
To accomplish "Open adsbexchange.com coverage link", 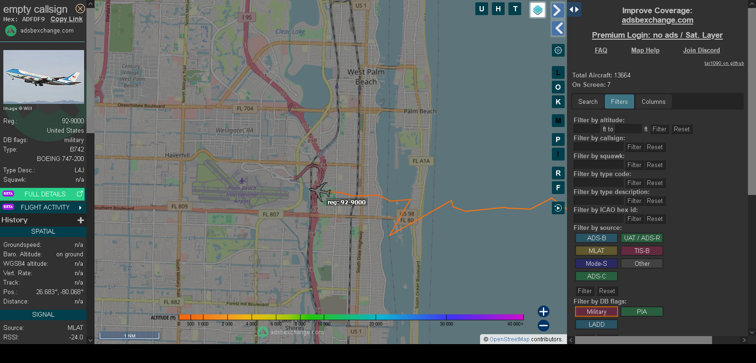I will coord(657,20).
